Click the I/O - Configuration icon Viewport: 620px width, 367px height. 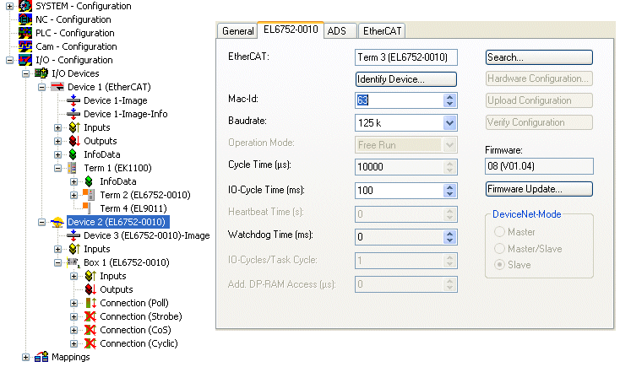25,60
